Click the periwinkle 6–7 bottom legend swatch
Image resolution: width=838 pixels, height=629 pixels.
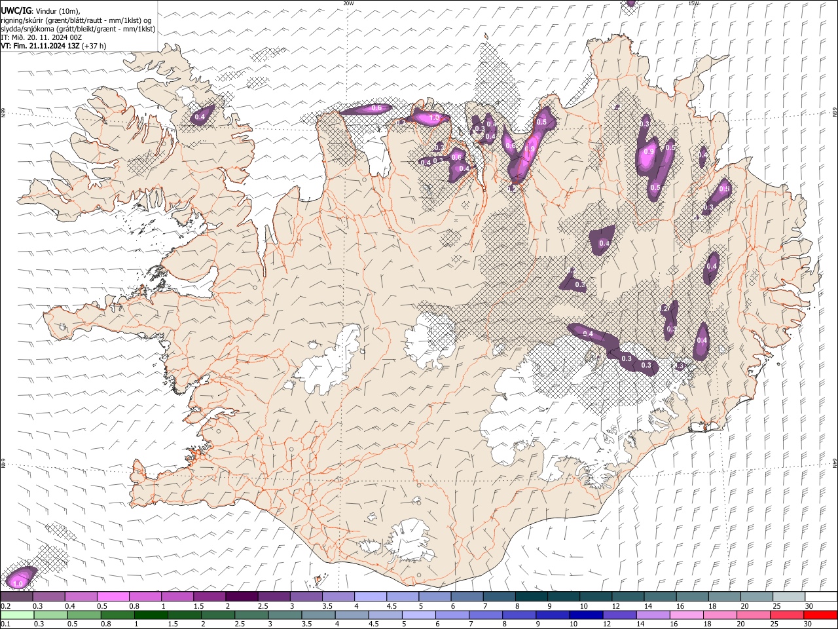pyautogui.click(x=452, y=615)
